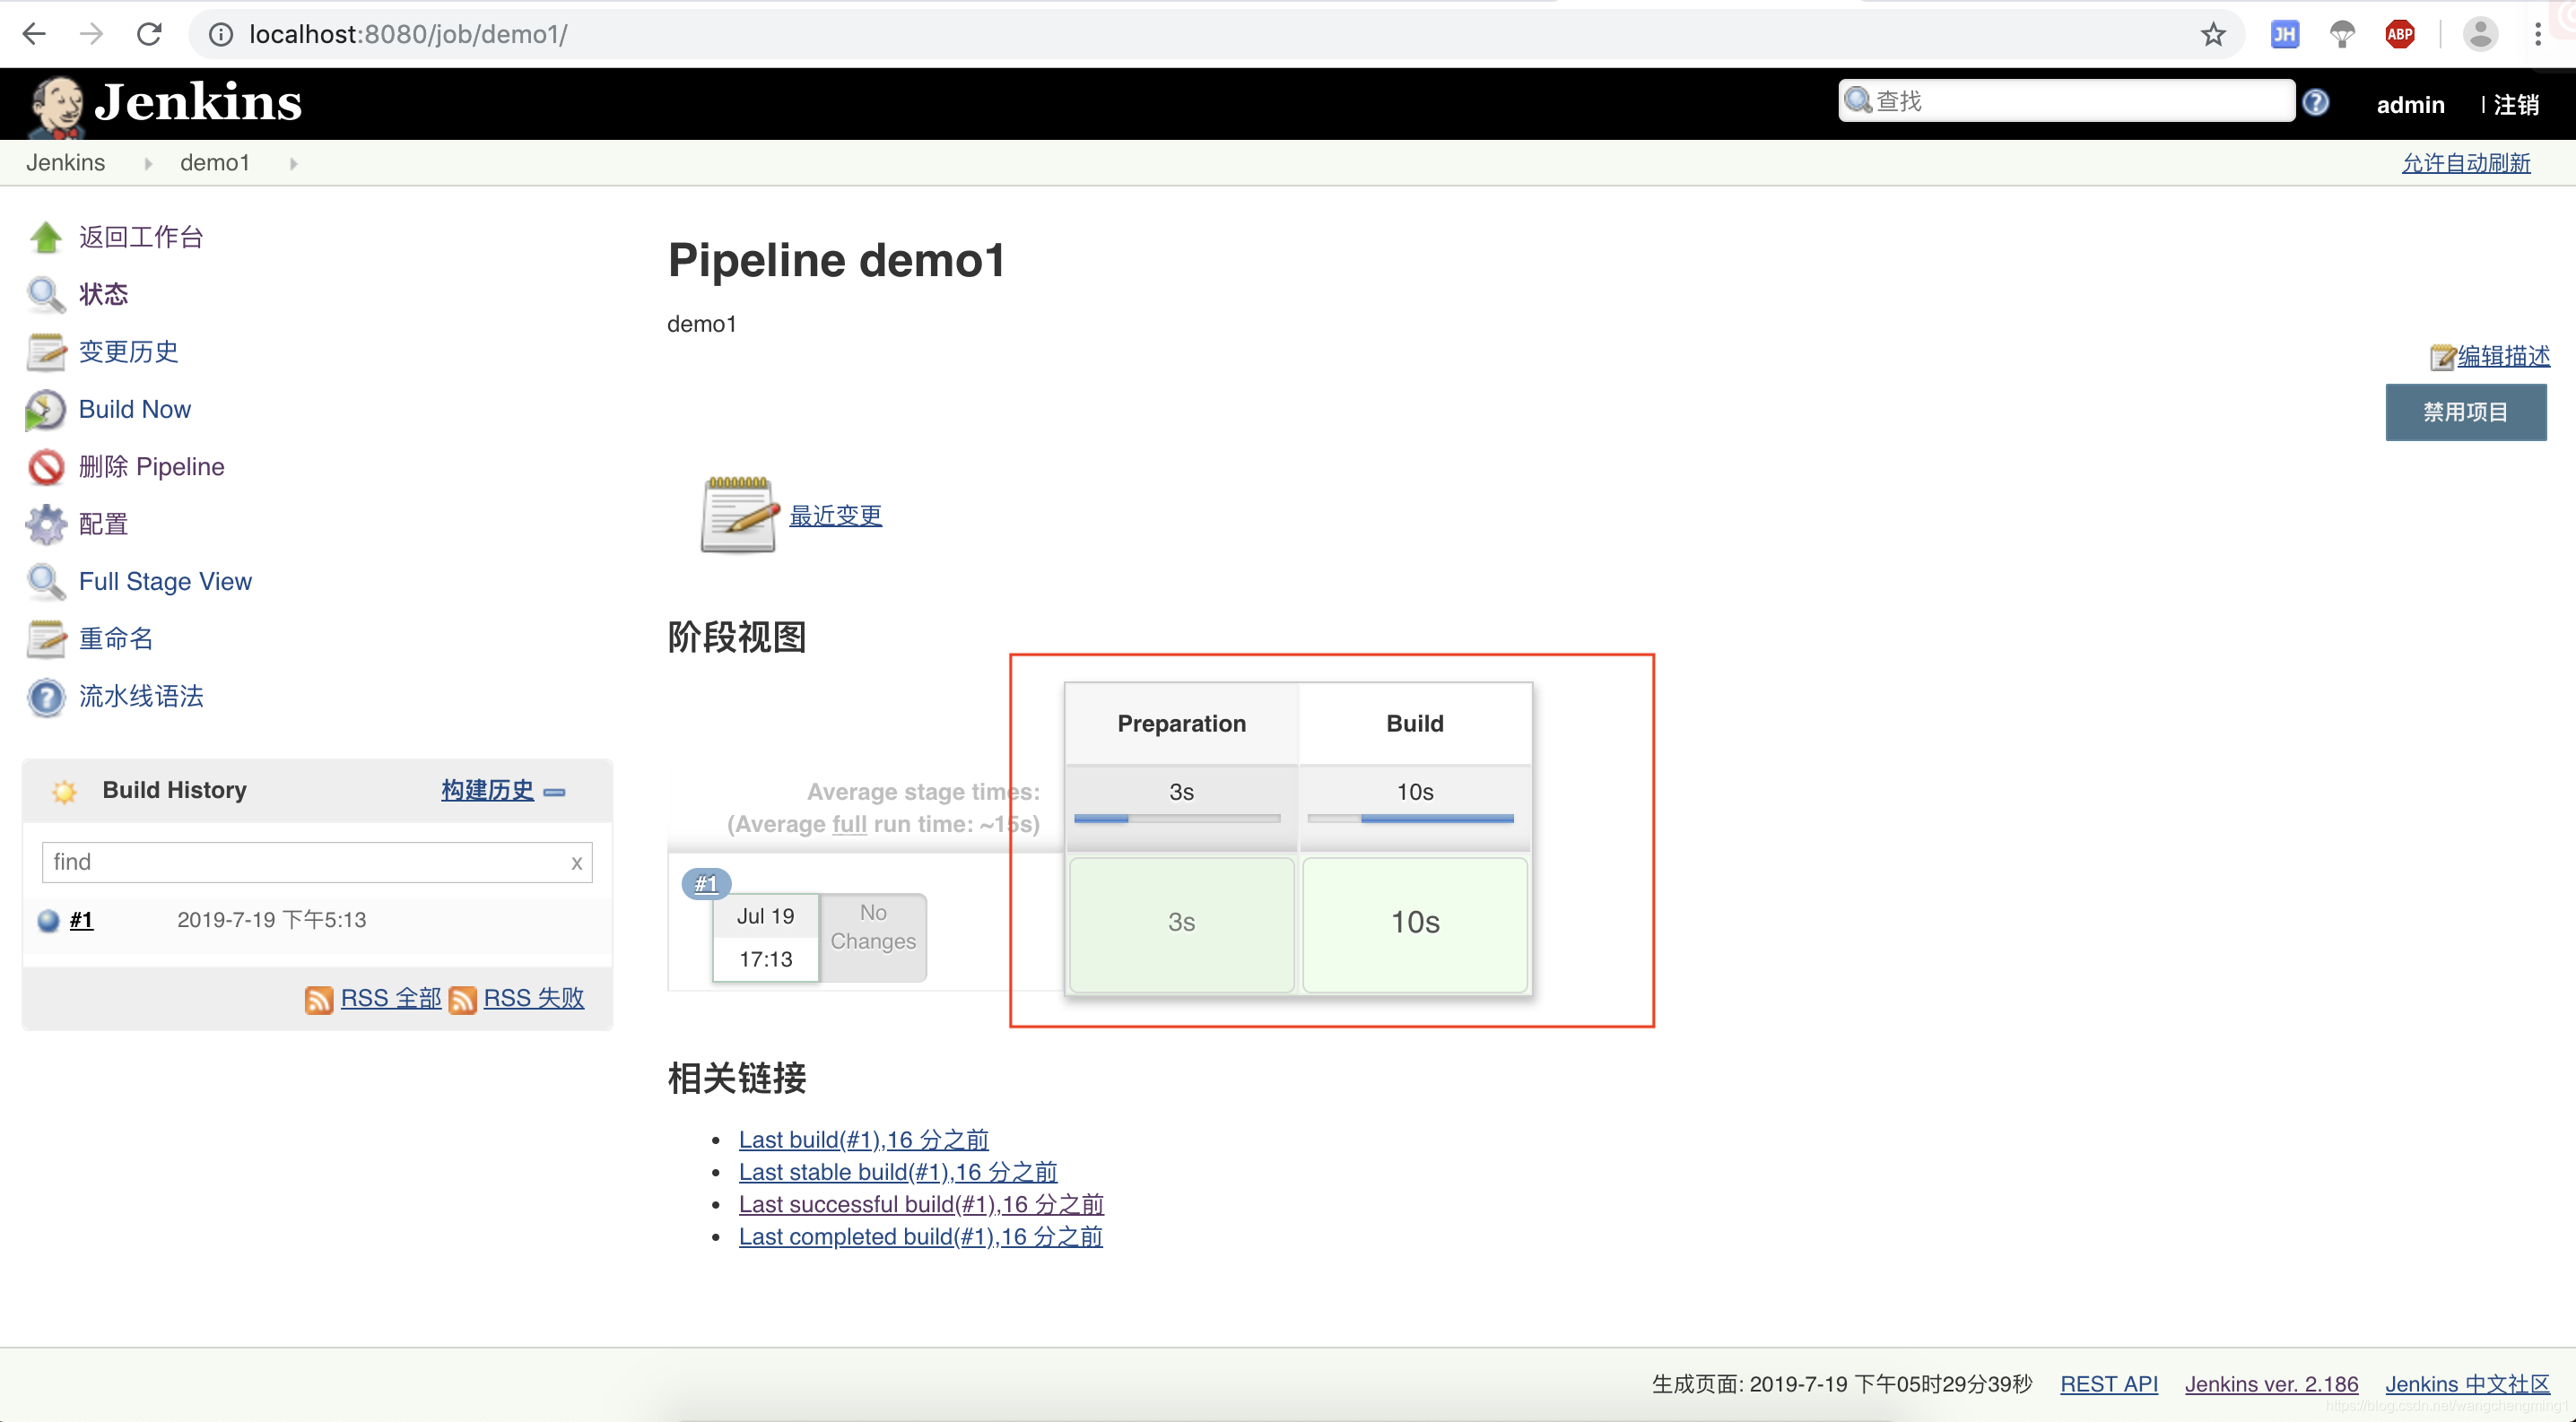2576x1422 pixels.
Task: Expand the Jenkins breadcrumb arrow
Action: [148, 164]
